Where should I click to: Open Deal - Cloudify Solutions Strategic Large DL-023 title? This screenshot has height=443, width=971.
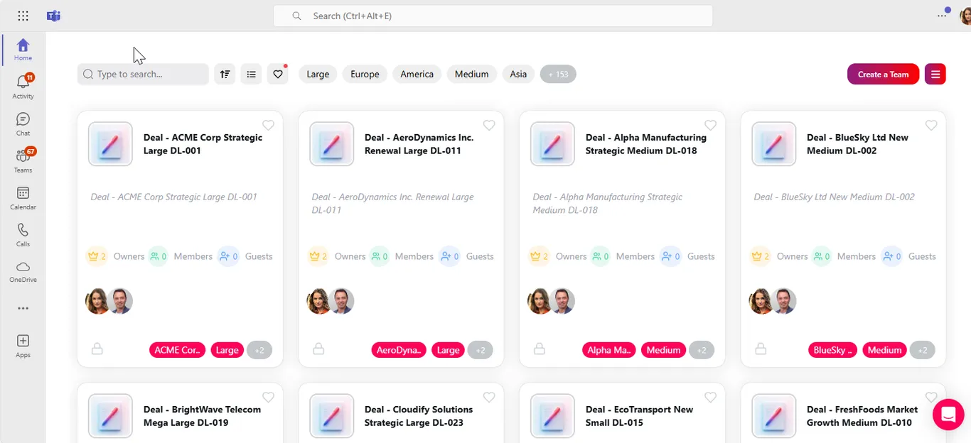click(419, 416)
